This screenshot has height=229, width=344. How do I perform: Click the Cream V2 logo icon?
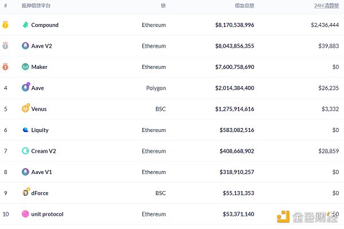tap(25, 151)
